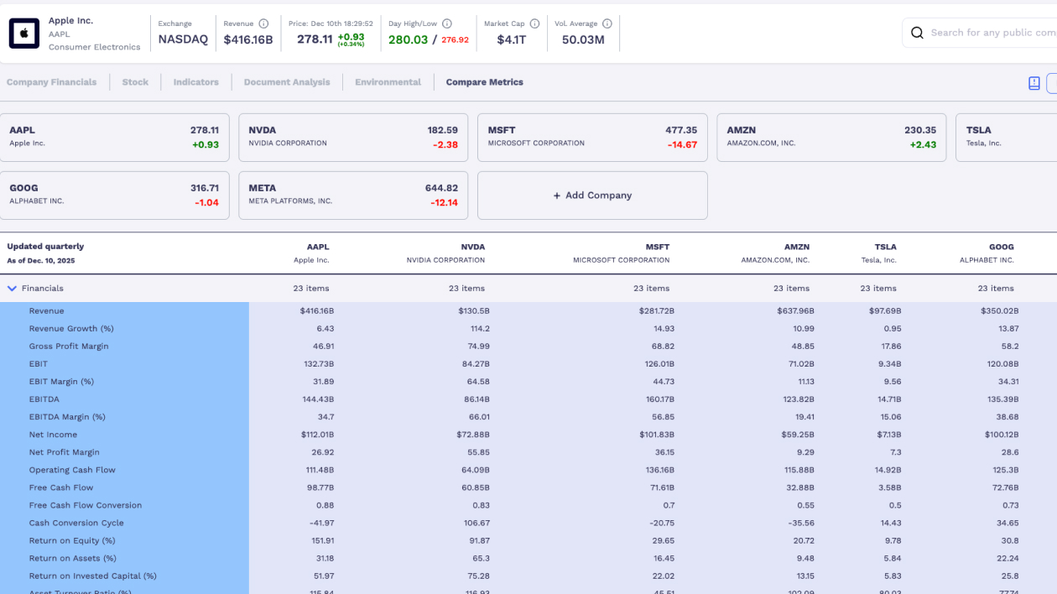Click the Gross Profit Margin row label
This screenshot has height=594, width=1057.
[69, 346]
